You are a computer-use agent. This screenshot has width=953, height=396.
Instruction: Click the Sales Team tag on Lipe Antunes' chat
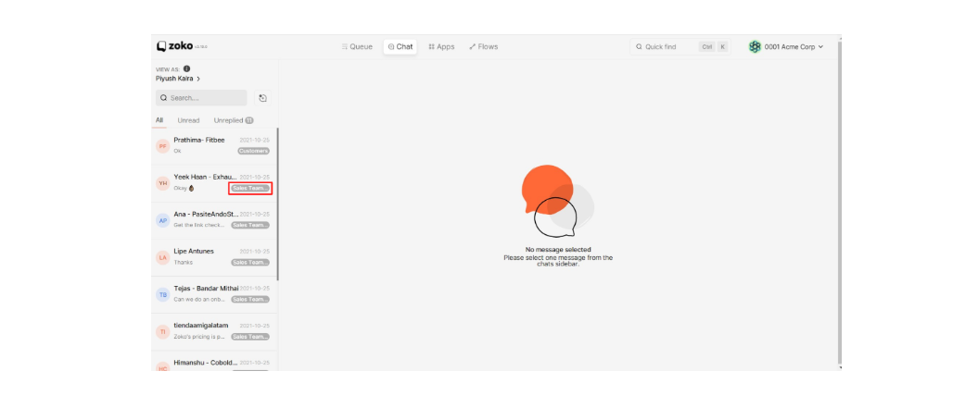250,263
